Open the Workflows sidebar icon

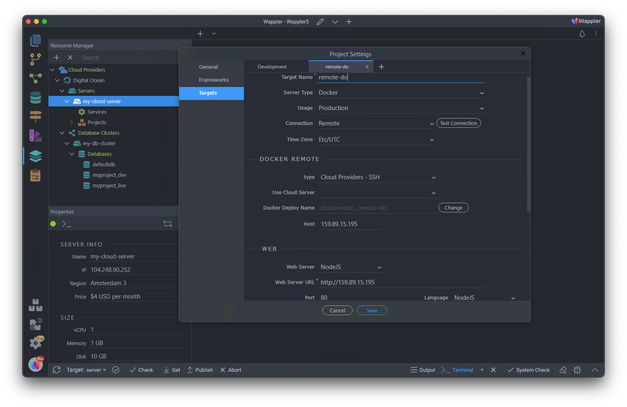click(36, 78)
